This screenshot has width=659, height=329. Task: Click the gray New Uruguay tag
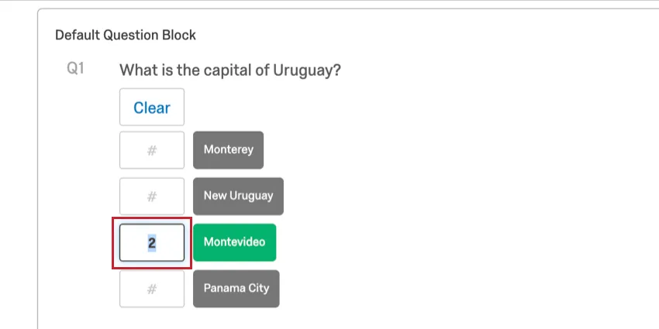(238, 196)
